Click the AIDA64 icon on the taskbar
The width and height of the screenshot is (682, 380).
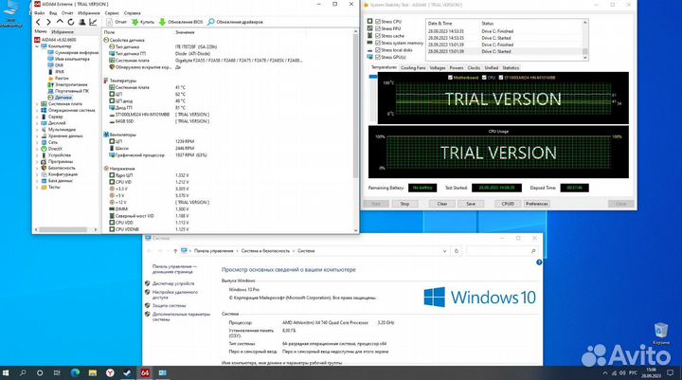145,373
